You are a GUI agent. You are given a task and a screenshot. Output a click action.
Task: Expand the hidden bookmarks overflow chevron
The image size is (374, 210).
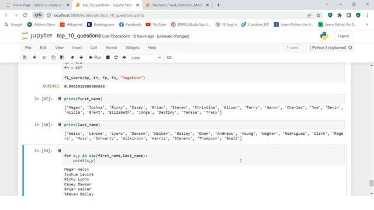coord(367,24)
